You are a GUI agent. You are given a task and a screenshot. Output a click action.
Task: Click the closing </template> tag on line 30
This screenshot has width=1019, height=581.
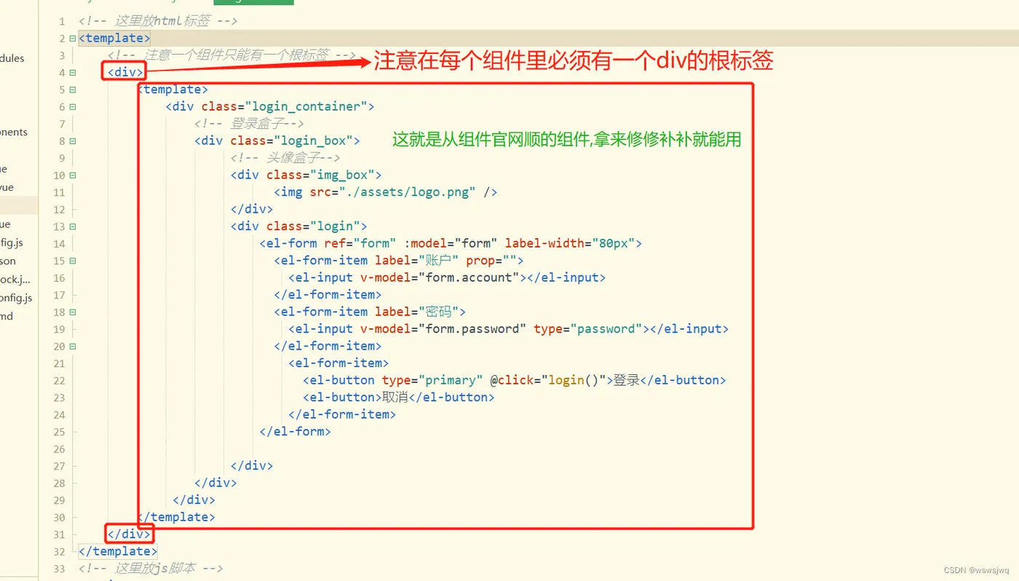coord(176,517)
